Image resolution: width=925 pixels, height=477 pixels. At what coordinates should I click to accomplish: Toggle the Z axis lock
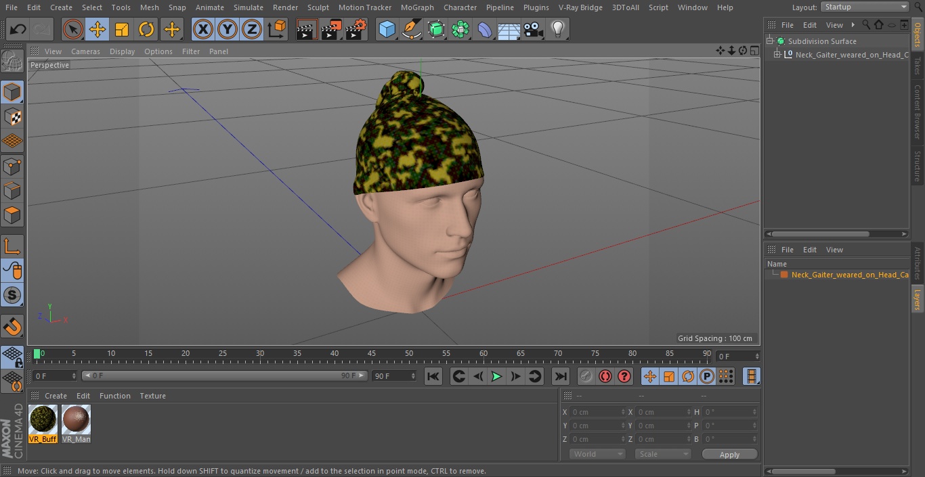252,30
